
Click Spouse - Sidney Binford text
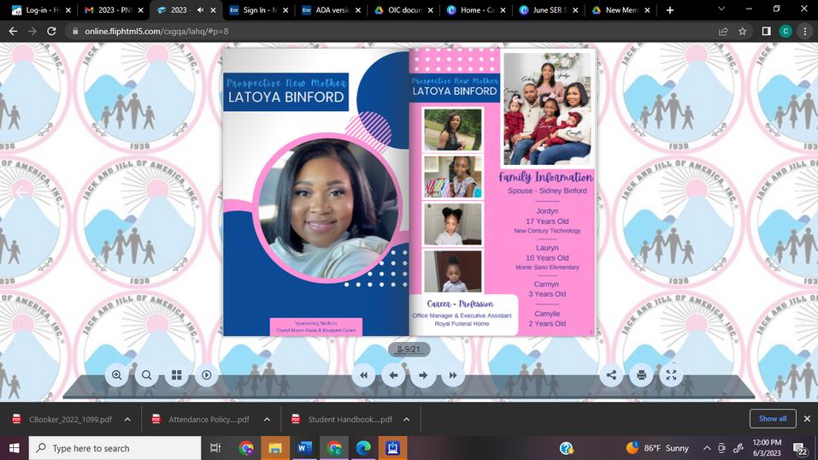[x=547, y=191]
